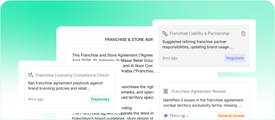This screenshot has height=120, width=275.
Task: Select the General review tag
Action: click(231, 116)
